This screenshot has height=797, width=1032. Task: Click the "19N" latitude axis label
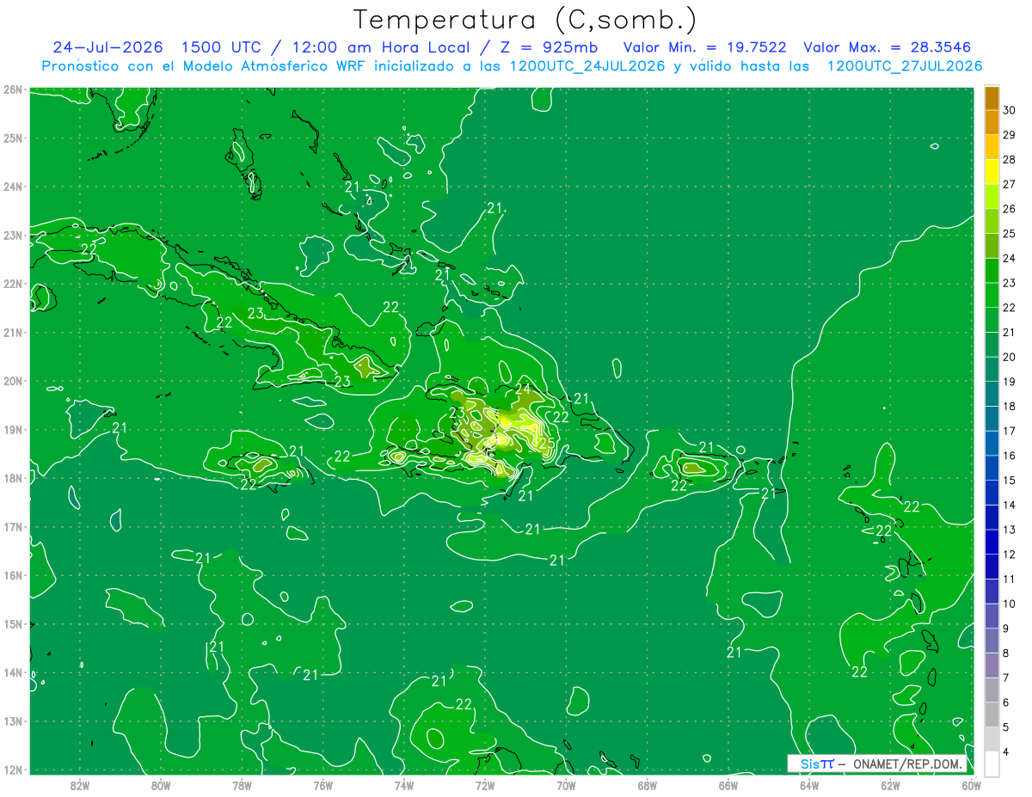12,430
